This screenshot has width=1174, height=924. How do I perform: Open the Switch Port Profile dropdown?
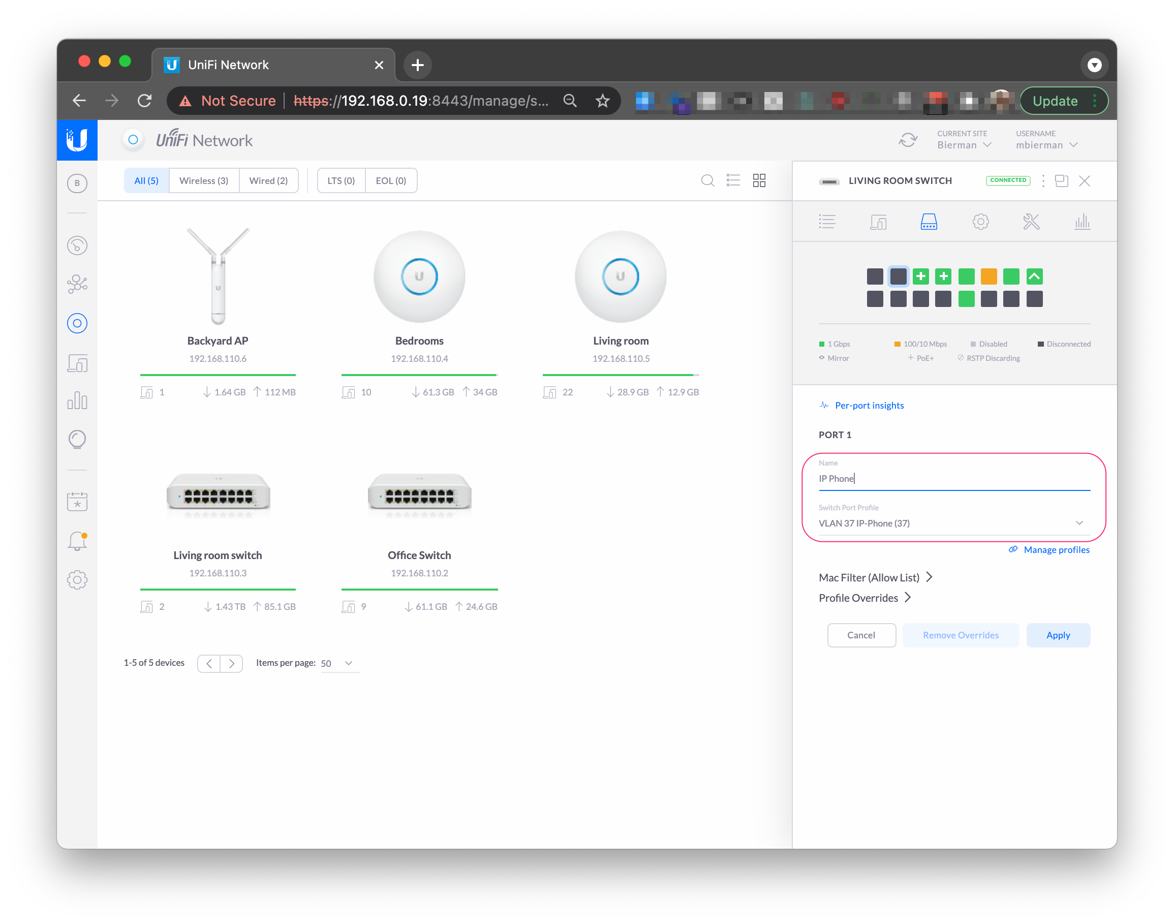[953, 523]
